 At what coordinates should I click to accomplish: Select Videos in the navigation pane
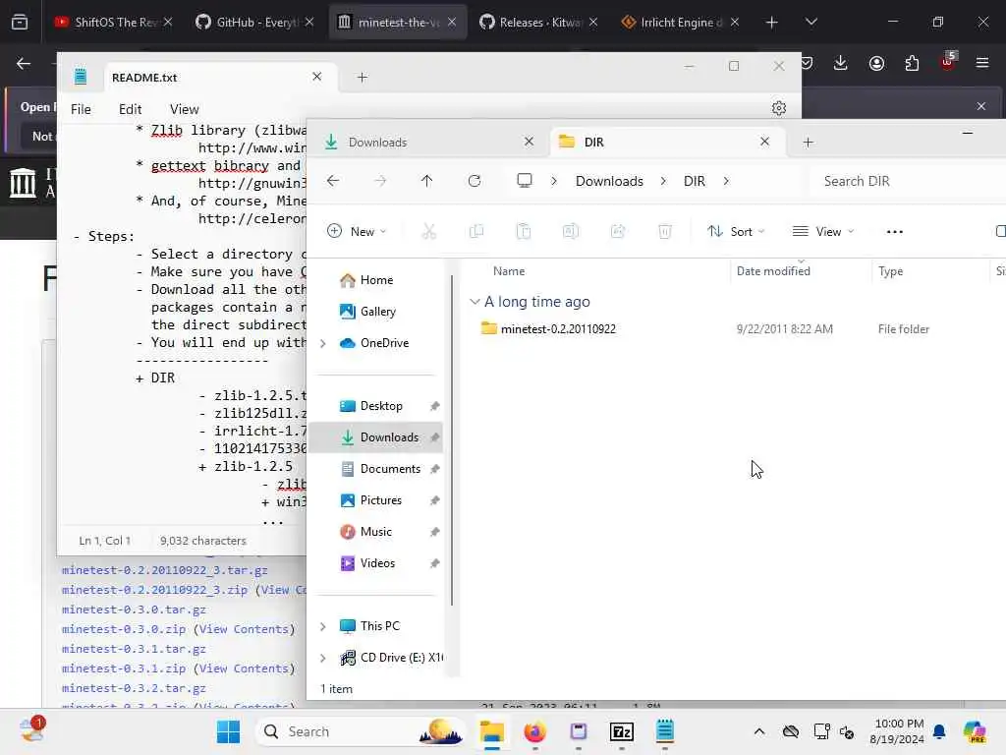pyautogui.click(x=377, y=563)
